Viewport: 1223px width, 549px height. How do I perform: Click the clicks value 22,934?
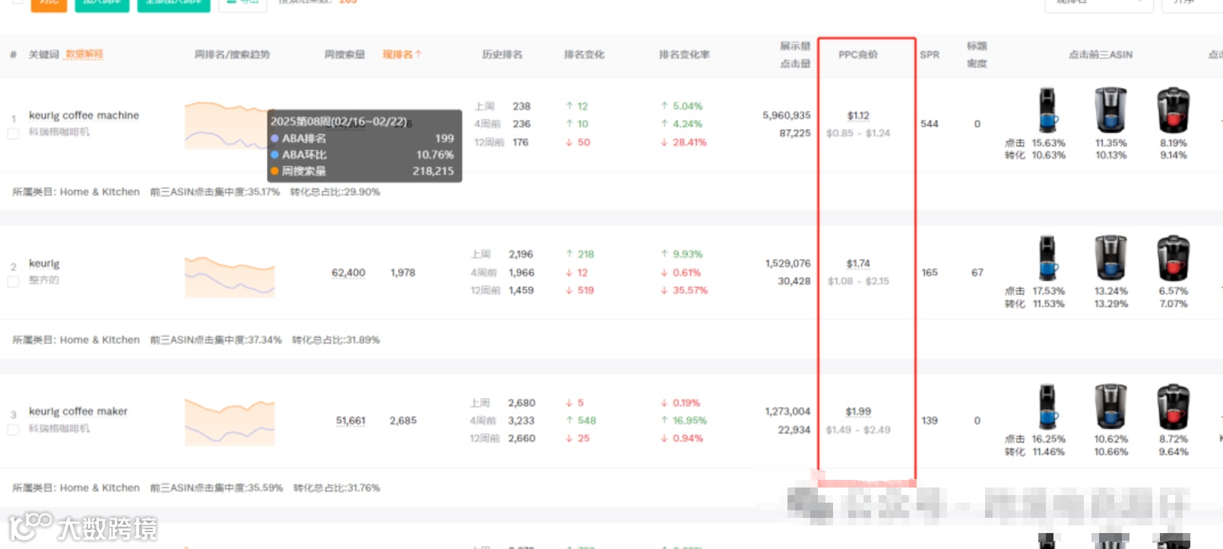coord(794,430)
